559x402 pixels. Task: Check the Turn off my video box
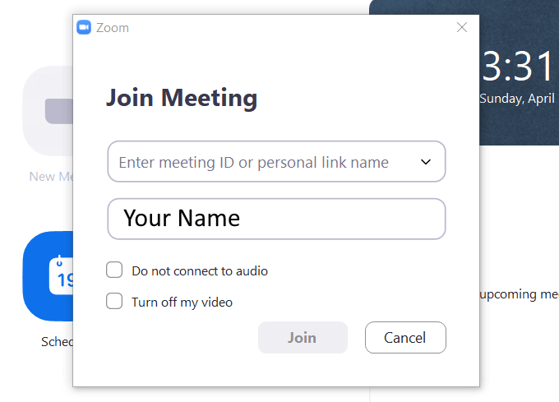pyautogui.click(x=115, y=302)
